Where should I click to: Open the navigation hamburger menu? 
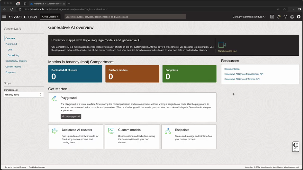coord(4,17)
